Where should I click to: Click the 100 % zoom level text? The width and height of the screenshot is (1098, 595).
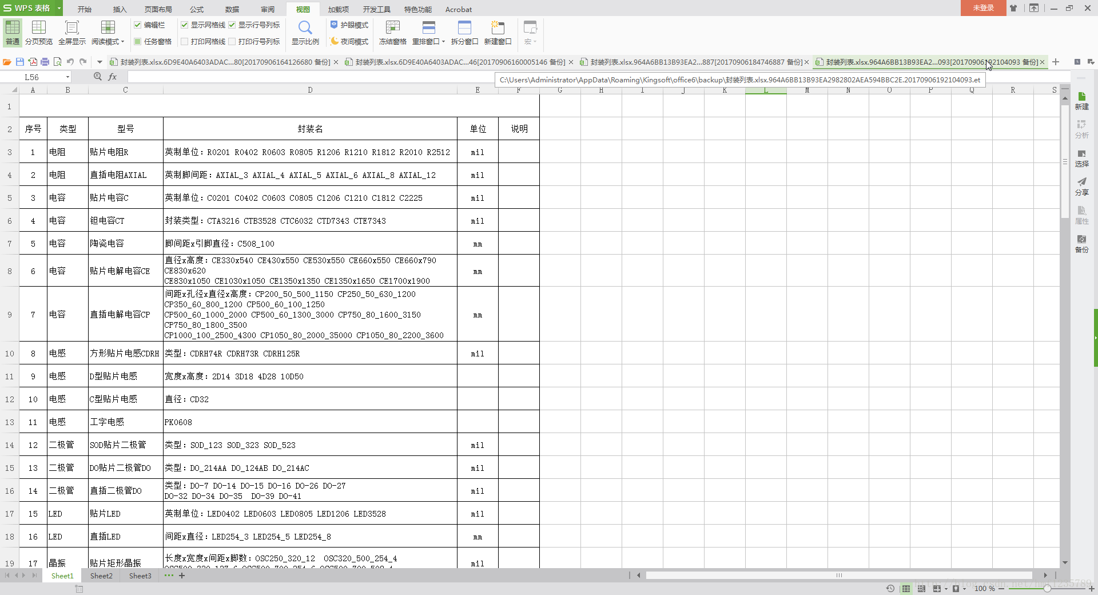click(984, 588)
